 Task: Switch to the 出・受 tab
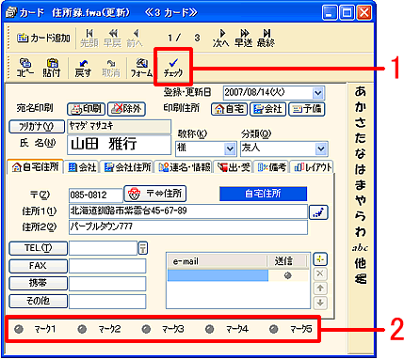point(234,167)
